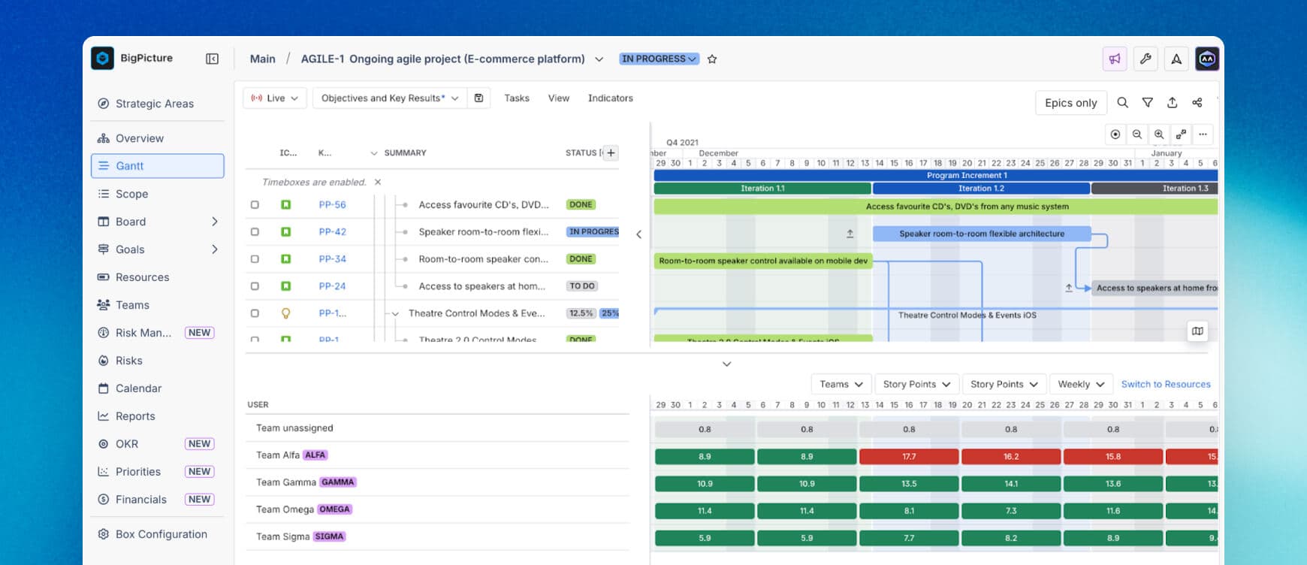The width and height of the screenshot is (1307, 565).
Task: Add a column with the plus icon
Action: point(611,153)
